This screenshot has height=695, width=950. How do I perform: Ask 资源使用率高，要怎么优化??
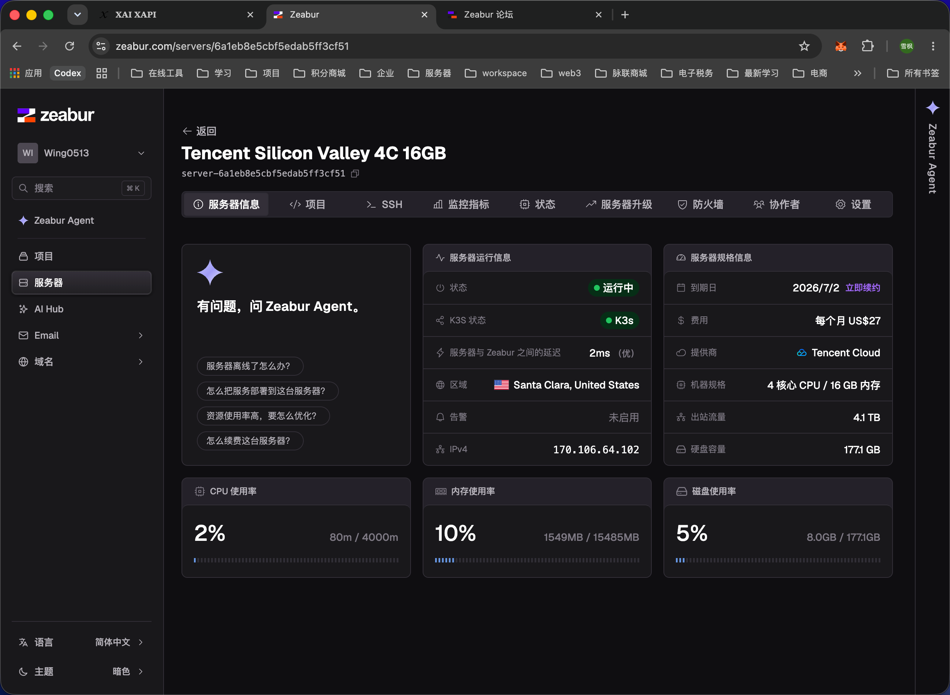263,416
